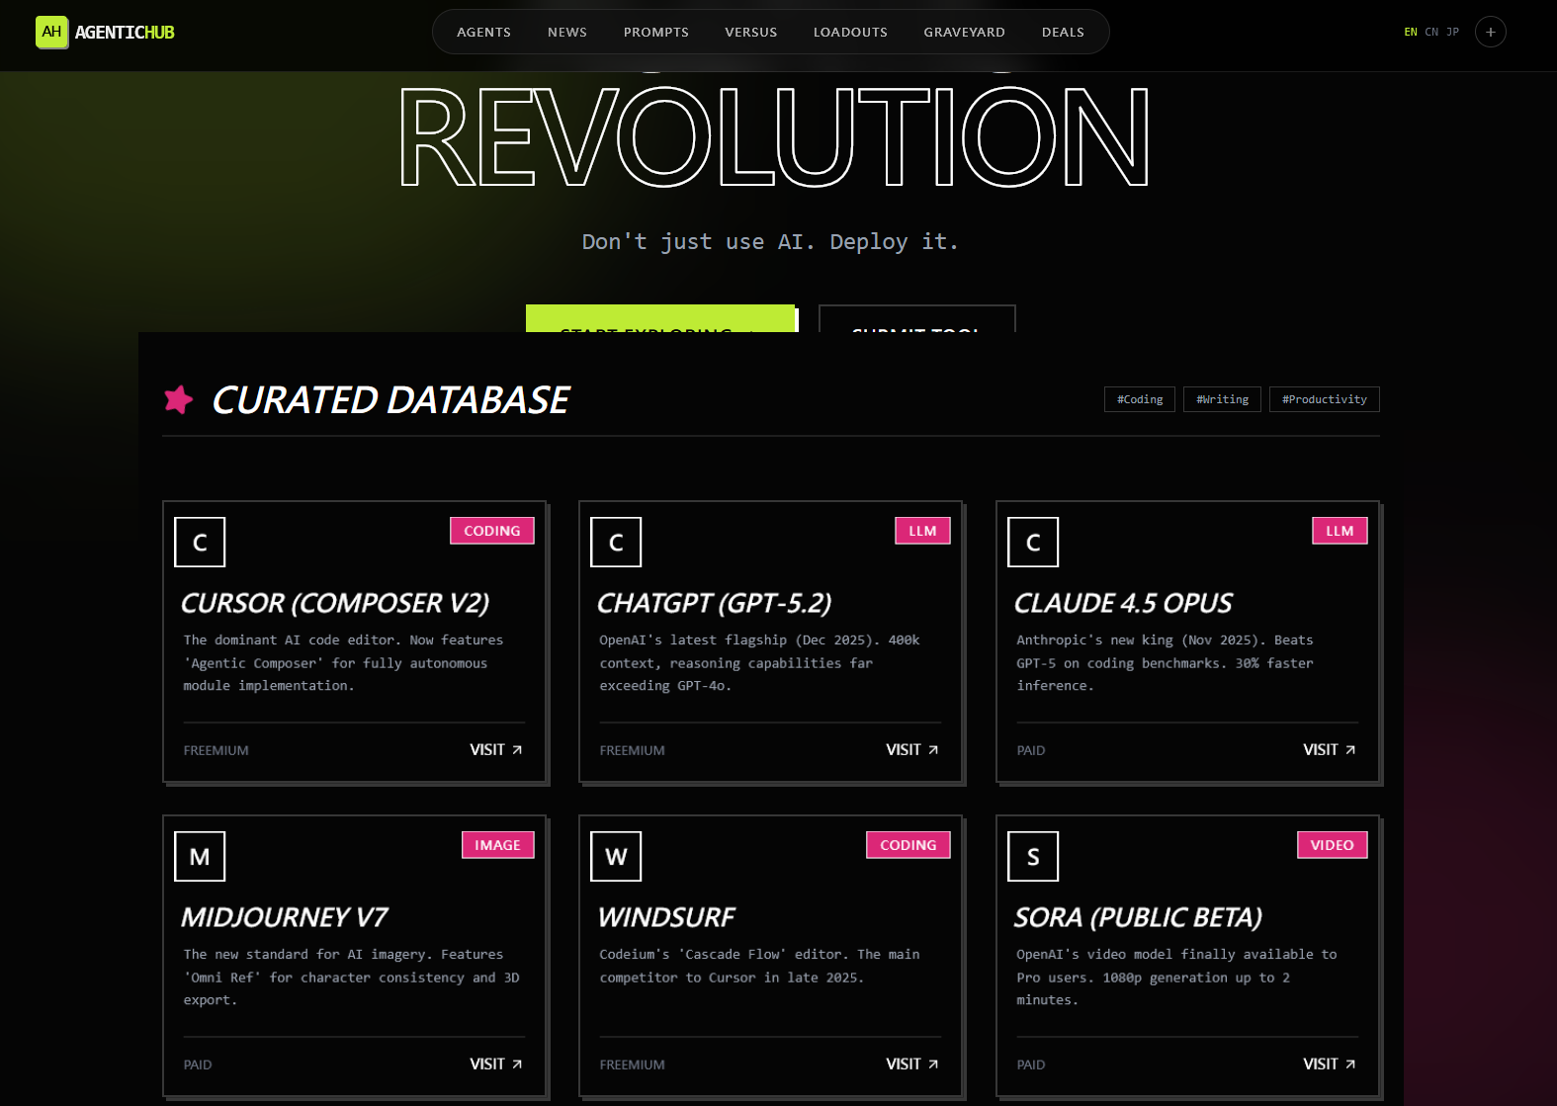
Task: Click FREEMIUM label on ChatGPT card
Action: pos(633,751)
